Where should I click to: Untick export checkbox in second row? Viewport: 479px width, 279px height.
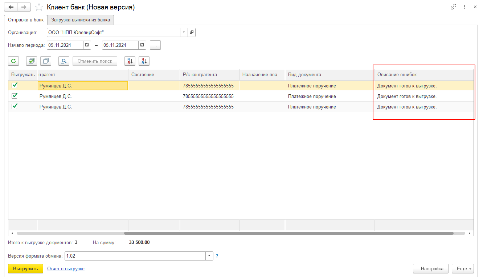(x=15, y=96)
